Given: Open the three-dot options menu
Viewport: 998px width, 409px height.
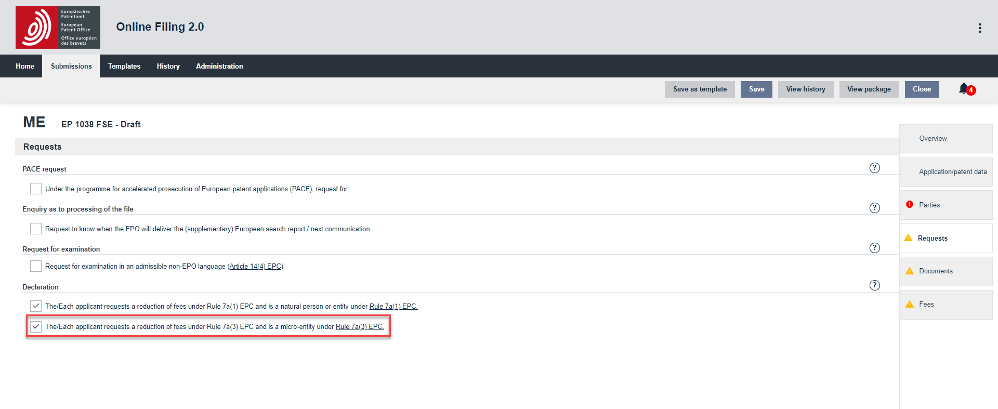Looking at the screenshot, I should click(x=980, y=28).
